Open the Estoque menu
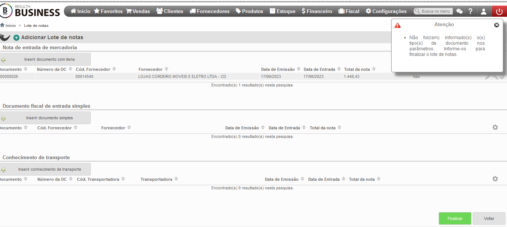 click(282, 11)
